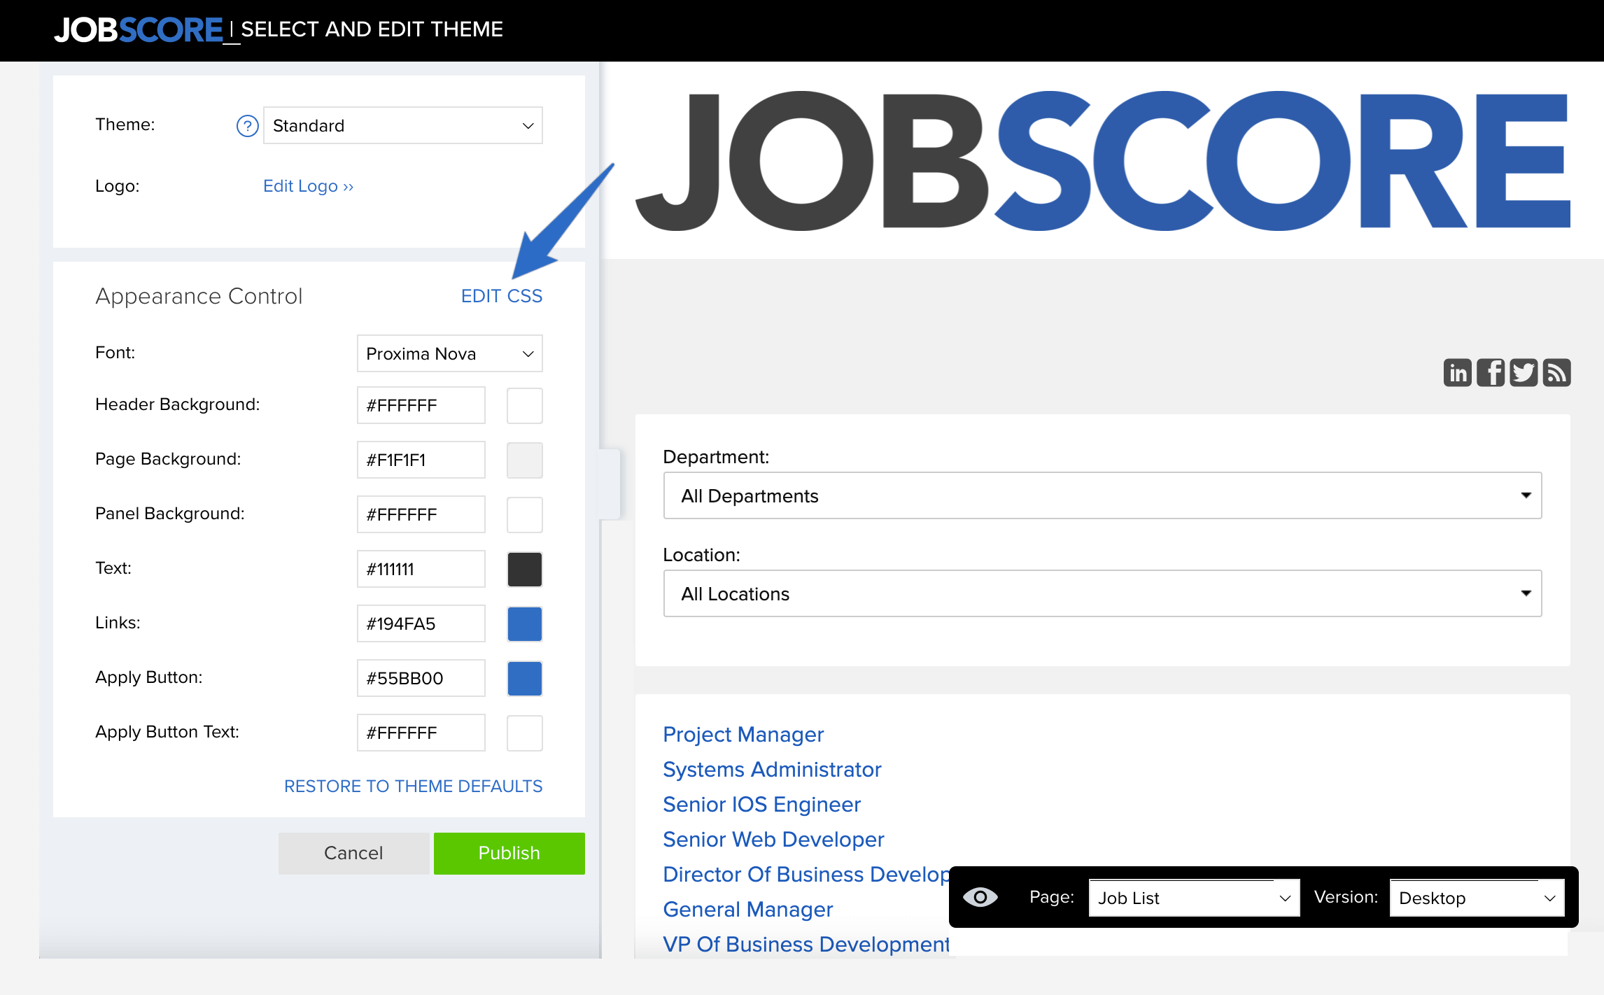Open the Text color swatch
The width and height of the screenshot is (1604, 995).
point(525,570)
